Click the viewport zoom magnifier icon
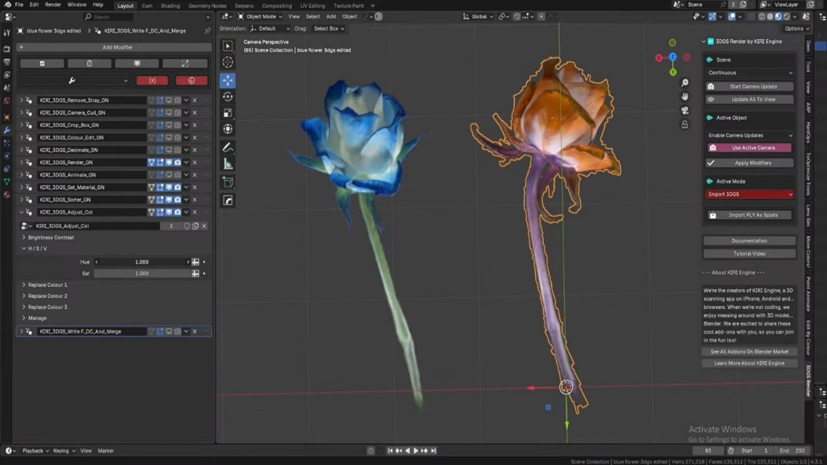This screenshot has width=827, height=465. [685, 83]
